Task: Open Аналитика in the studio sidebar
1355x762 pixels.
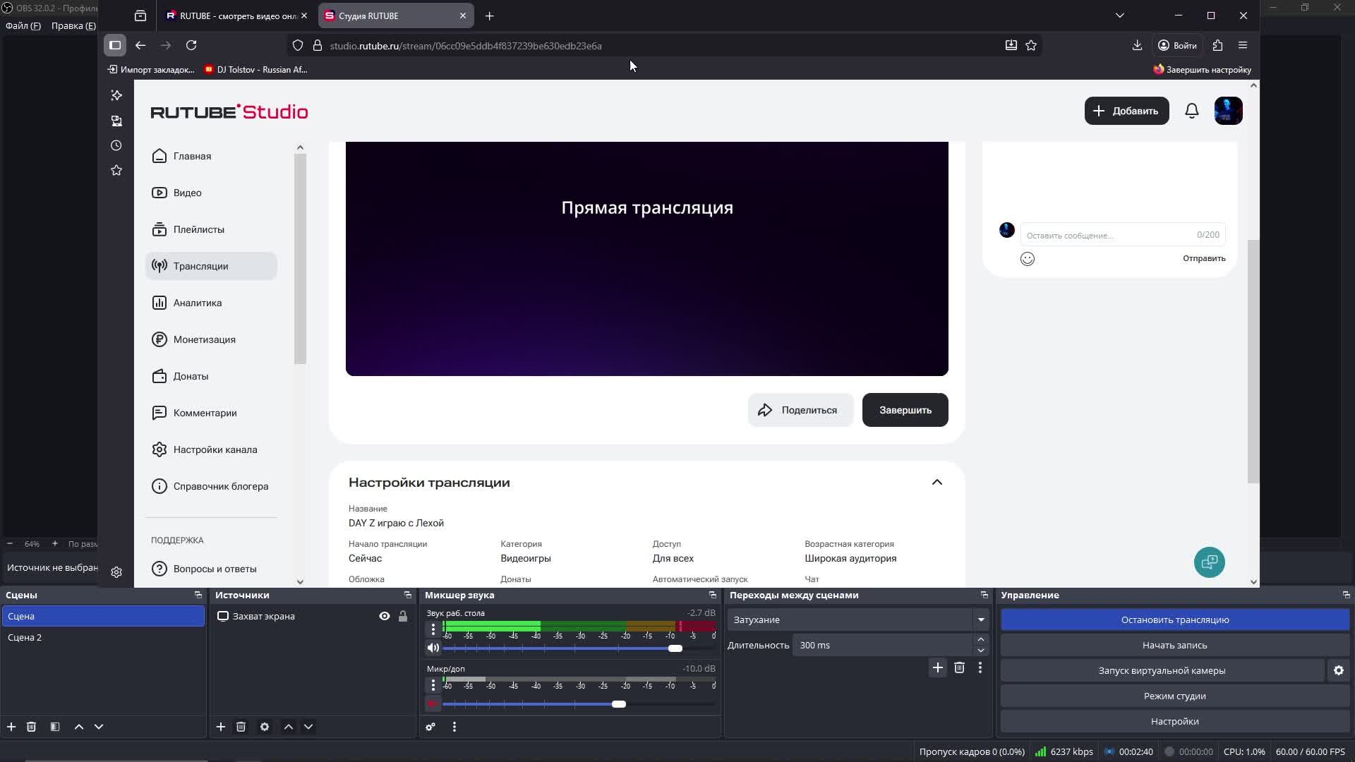Action: (x=197, y=303)
